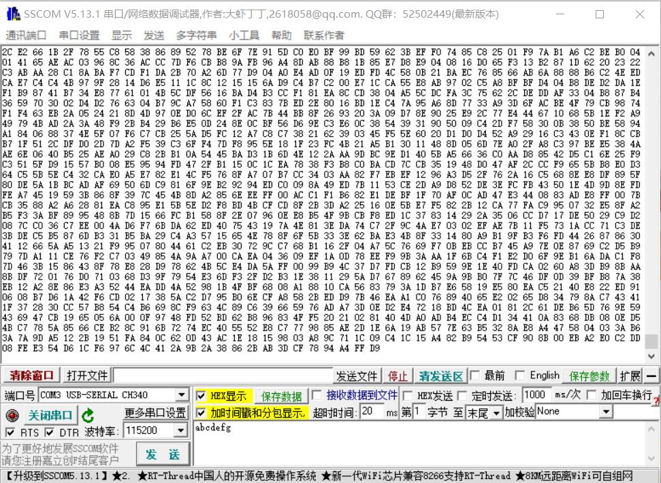This screenshot has height=483, width=661.
Task: Toggle the RTS checkbox
Action: [x=11, y=431]
